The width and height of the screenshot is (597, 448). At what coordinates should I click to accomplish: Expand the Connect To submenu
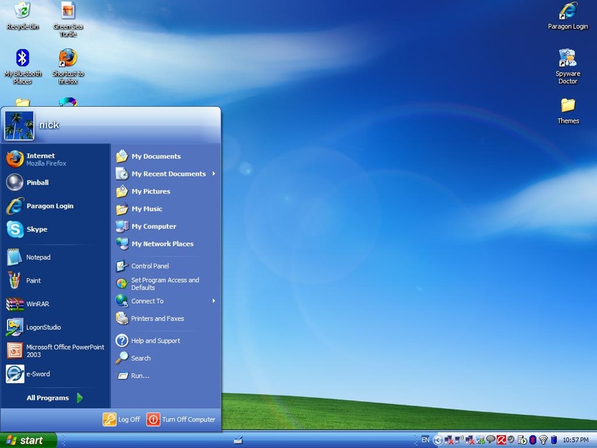point(166,301)
